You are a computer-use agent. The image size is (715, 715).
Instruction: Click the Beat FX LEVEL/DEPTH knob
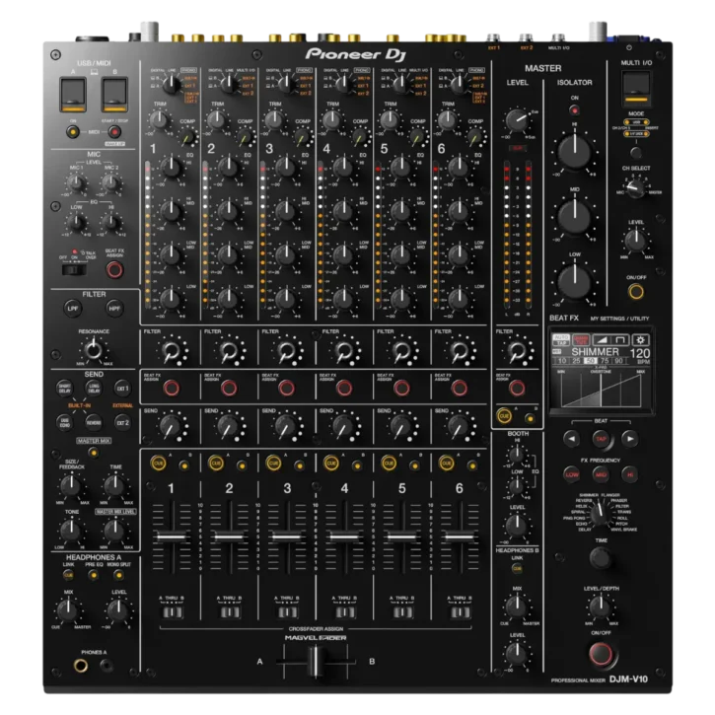click(x=600, y=606)
